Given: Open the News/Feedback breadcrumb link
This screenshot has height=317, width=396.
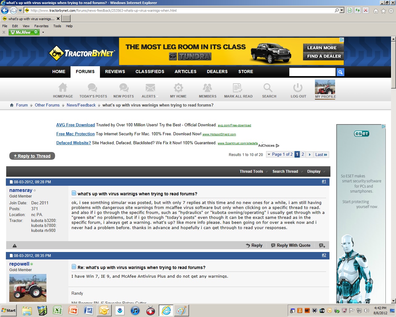Looking at the screenshot, I should 81,105.
